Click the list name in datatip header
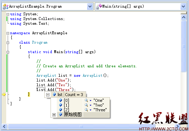 pyautogui.click(x=60, y=95)
